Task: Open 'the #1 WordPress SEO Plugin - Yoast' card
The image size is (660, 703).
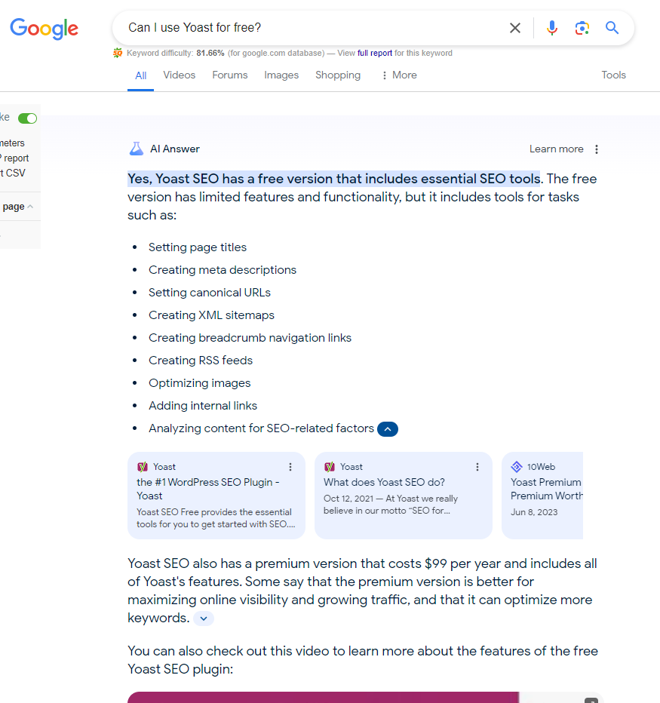Action: coord(216,496)
